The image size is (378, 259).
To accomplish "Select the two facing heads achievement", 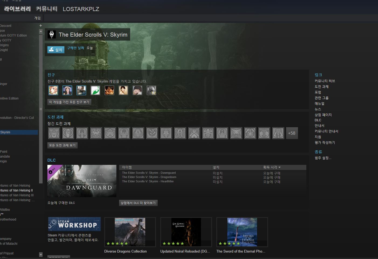I will [x=264, y=133].
